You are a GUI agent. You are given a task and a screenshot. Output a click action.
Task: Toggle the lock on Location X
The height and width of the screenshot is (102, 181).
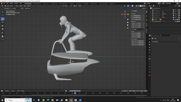143,16
